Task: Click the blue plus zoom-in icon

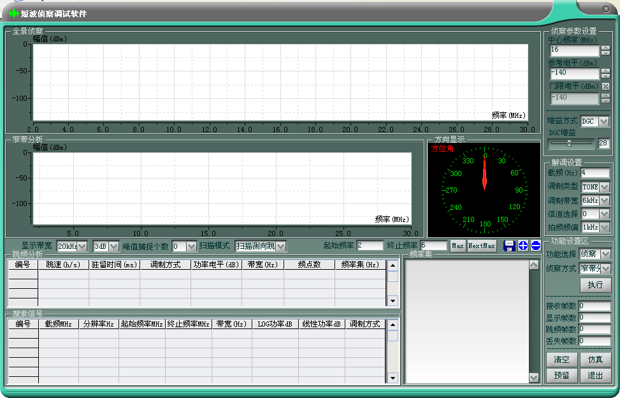Action: click(x=523, y=246)
